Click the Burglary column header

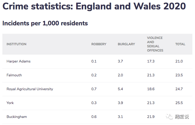coord(126,44)
